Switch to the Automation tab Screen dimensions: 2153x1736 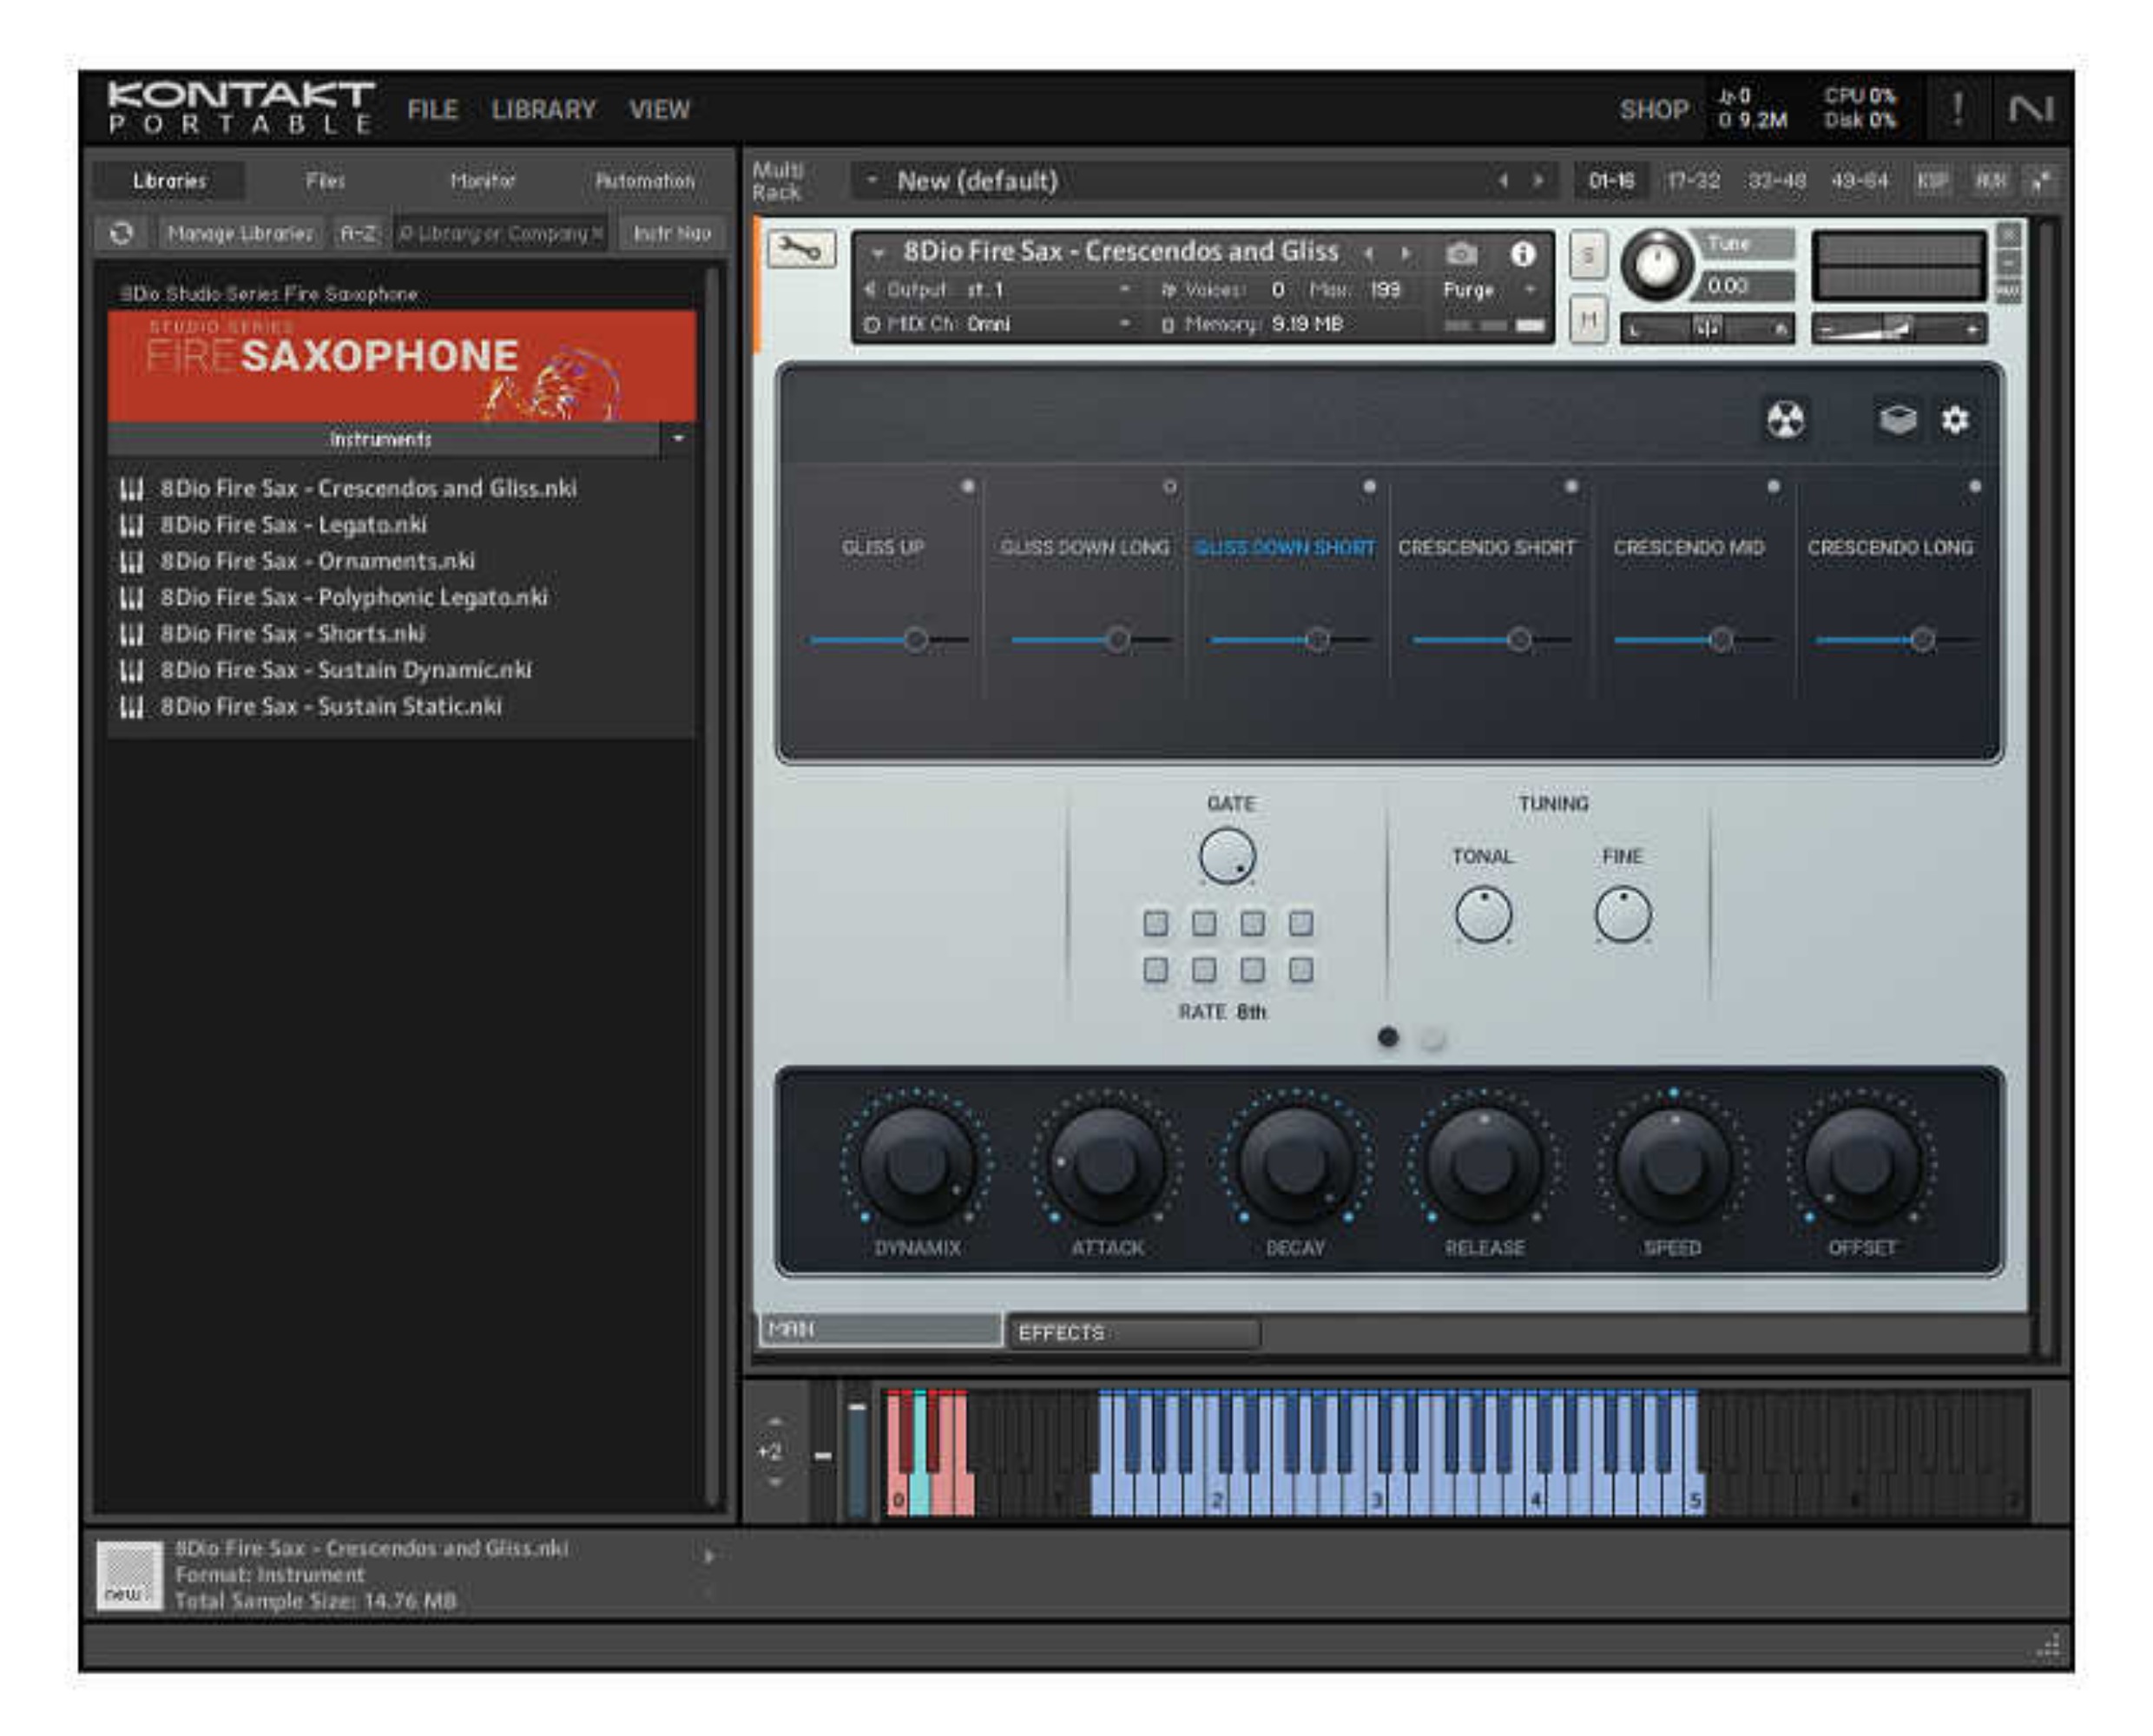[645, 181]
